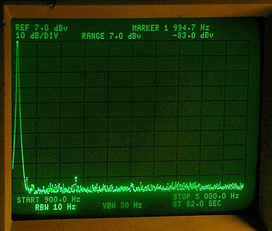
Task: Select the ST 82.0 SEC sweep time
Action: [x=197, y=204]
